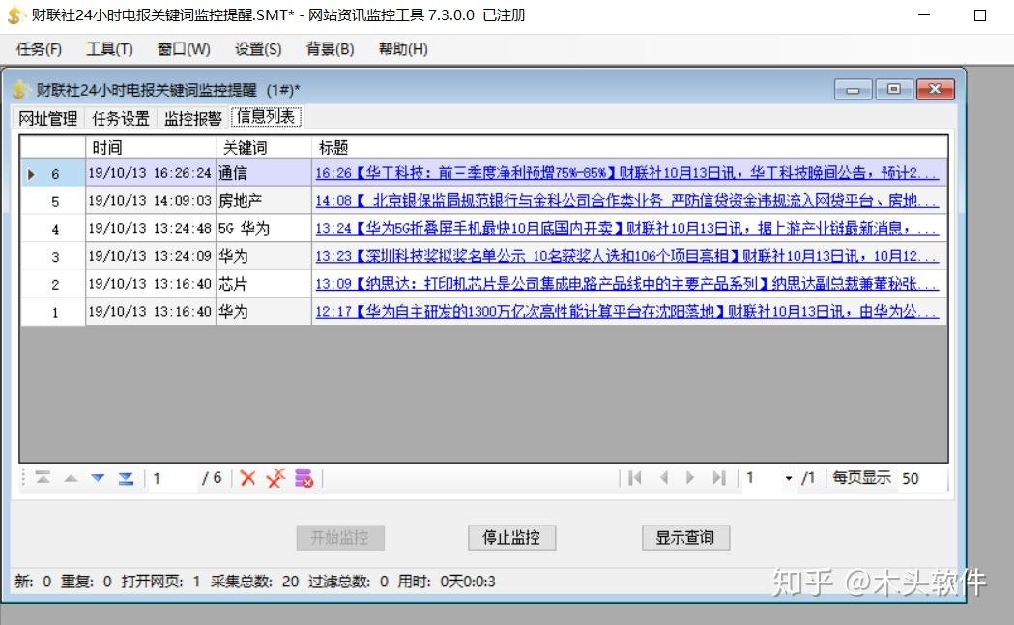The height and width of the screenshot is (625, 1014).
Task: Maximize the main application window
Action: [980, 14]
